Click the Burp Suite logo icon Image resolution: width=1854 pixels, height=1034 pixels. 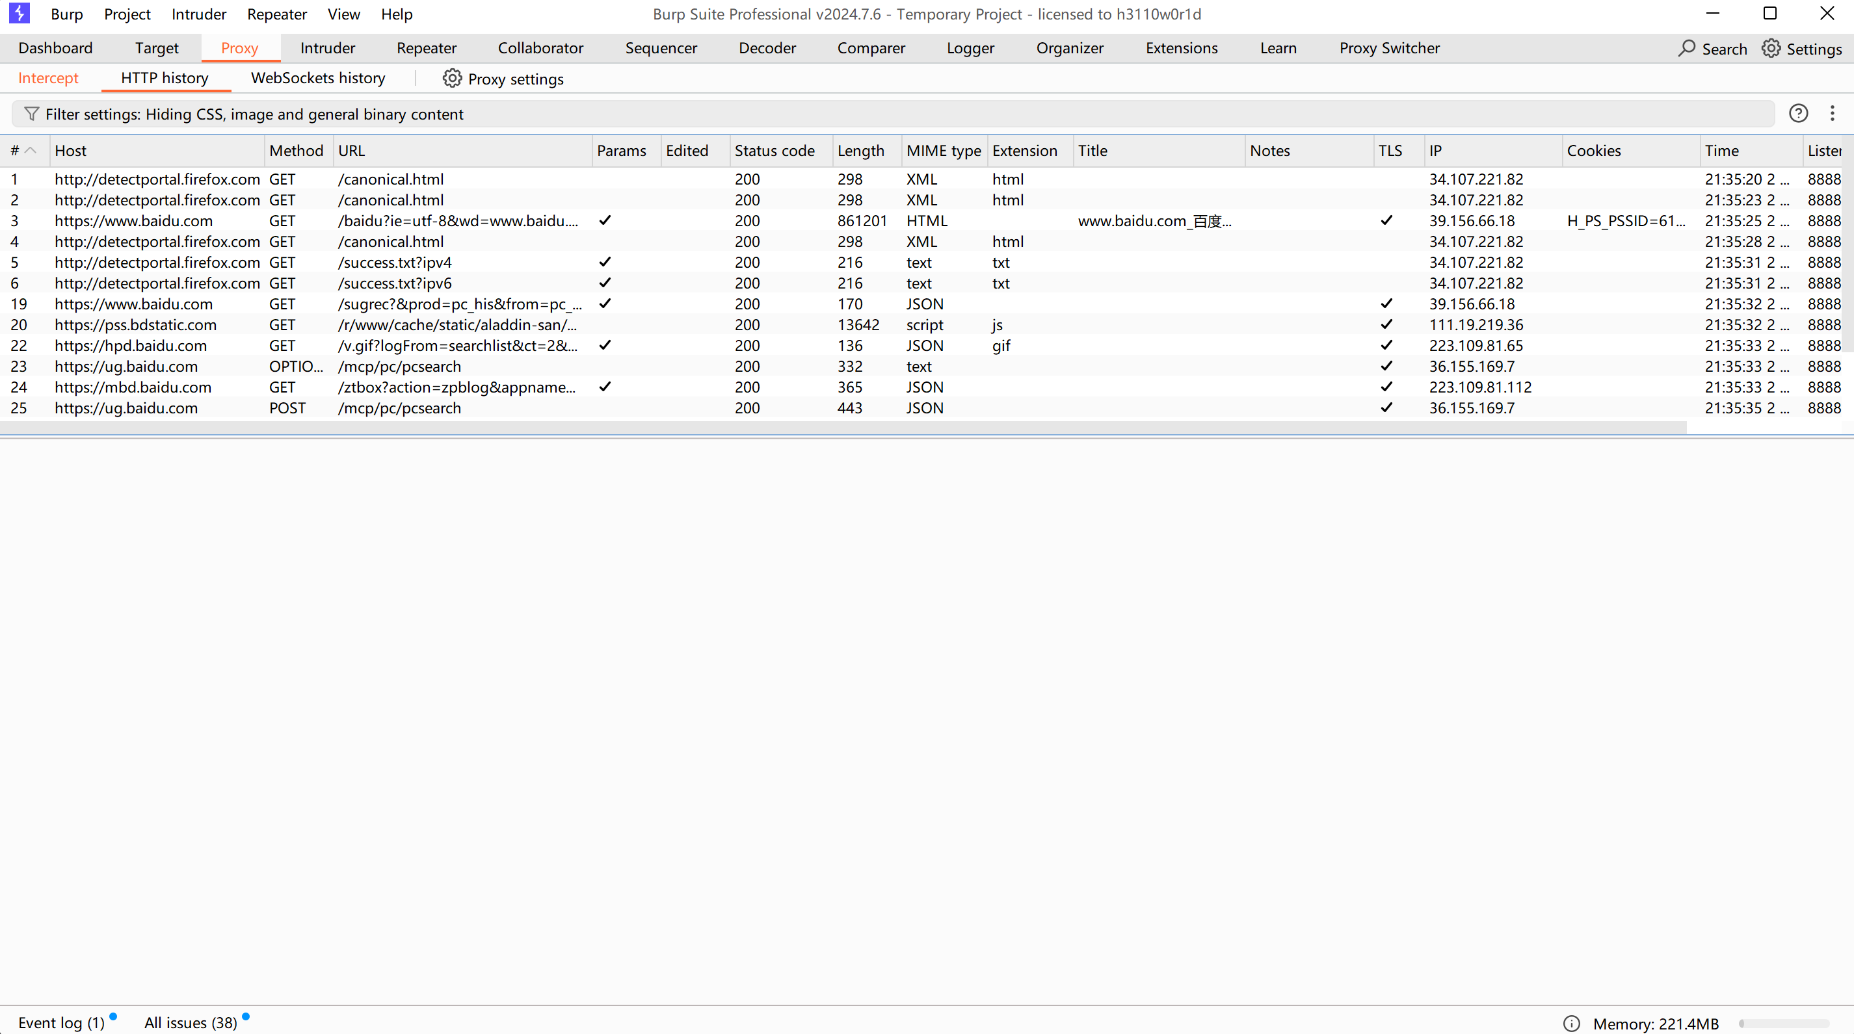[x=20, y=14]
